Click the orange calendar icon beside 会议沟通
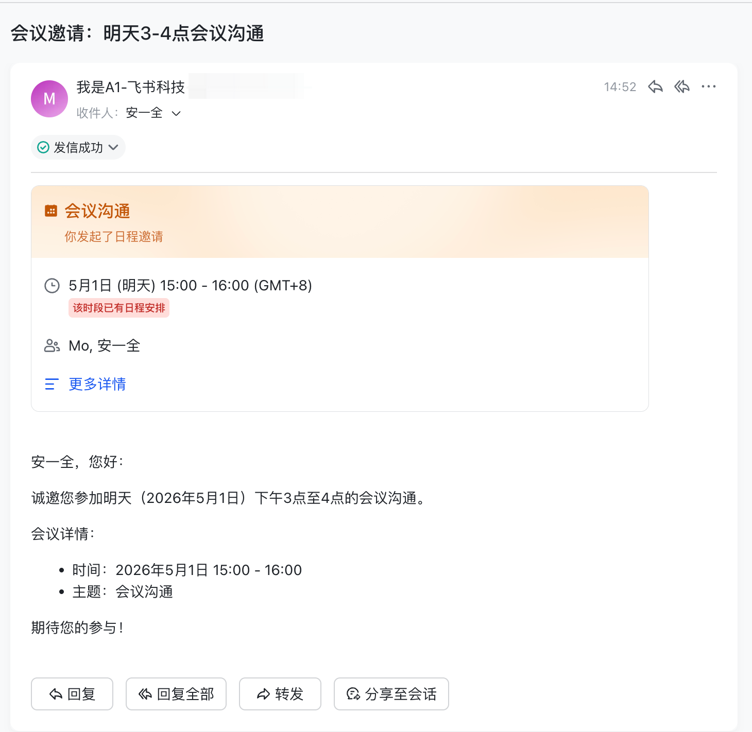Image resolution: width=752 pixels, height=732 pixels. click(51, 211)
